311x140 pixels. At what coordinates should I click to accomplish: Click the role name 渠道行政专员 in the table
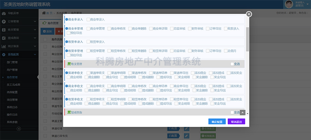click(x=60, y=136)
